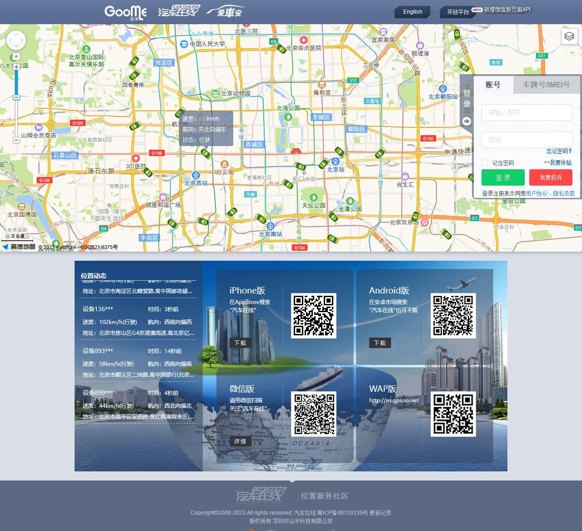Click 详情 under 微信版

pyautogui.click(x=240, y=441)
